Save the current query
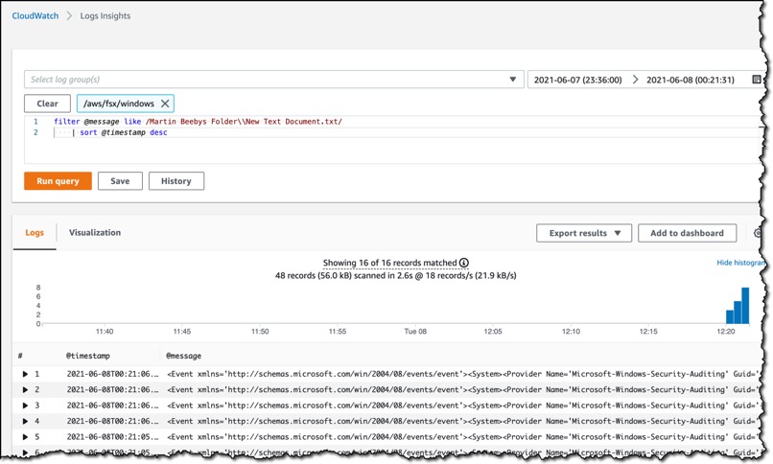Screen dimensions: 773x464 (120, 181)
